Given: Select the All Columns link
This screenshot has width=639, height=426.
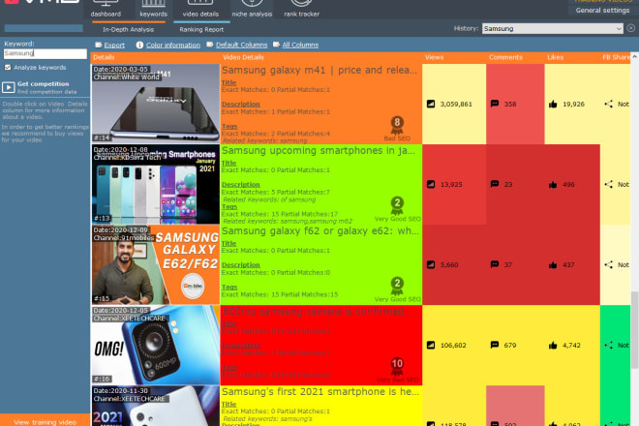Looking at the screenshot, I should coord(300,45).
